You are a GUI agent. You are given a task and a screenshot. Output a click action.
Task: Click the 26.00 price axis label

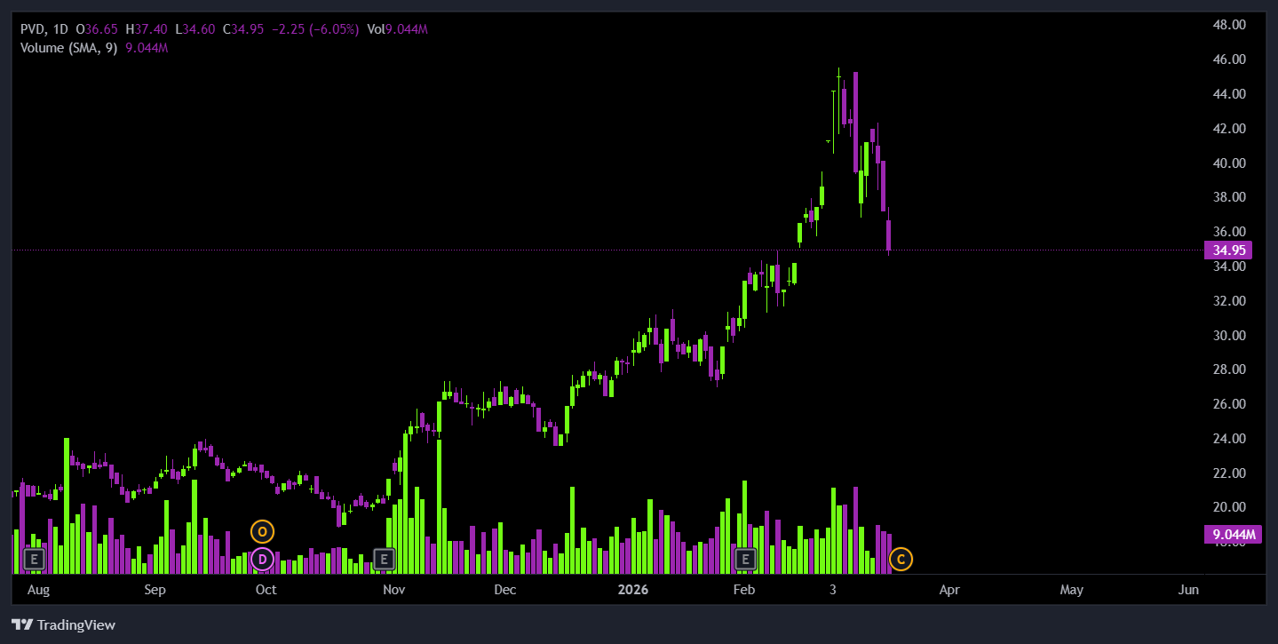pos(1229,404)
